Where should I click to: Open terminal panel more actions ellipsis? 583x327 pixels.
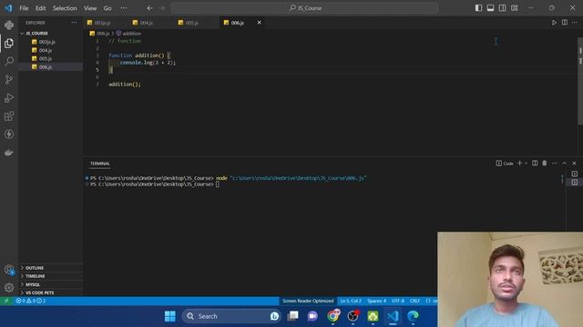coord(555,163)
